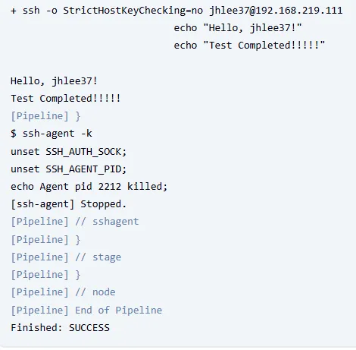Click the unset SSH_AGENT_PID line

(68, 169)
